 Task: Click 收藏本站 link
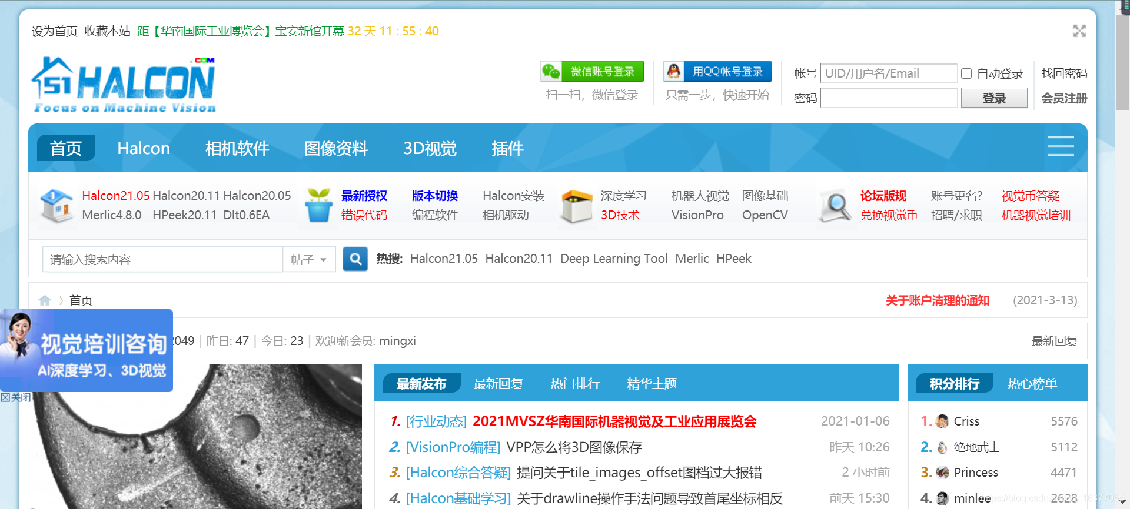point(108,31)
